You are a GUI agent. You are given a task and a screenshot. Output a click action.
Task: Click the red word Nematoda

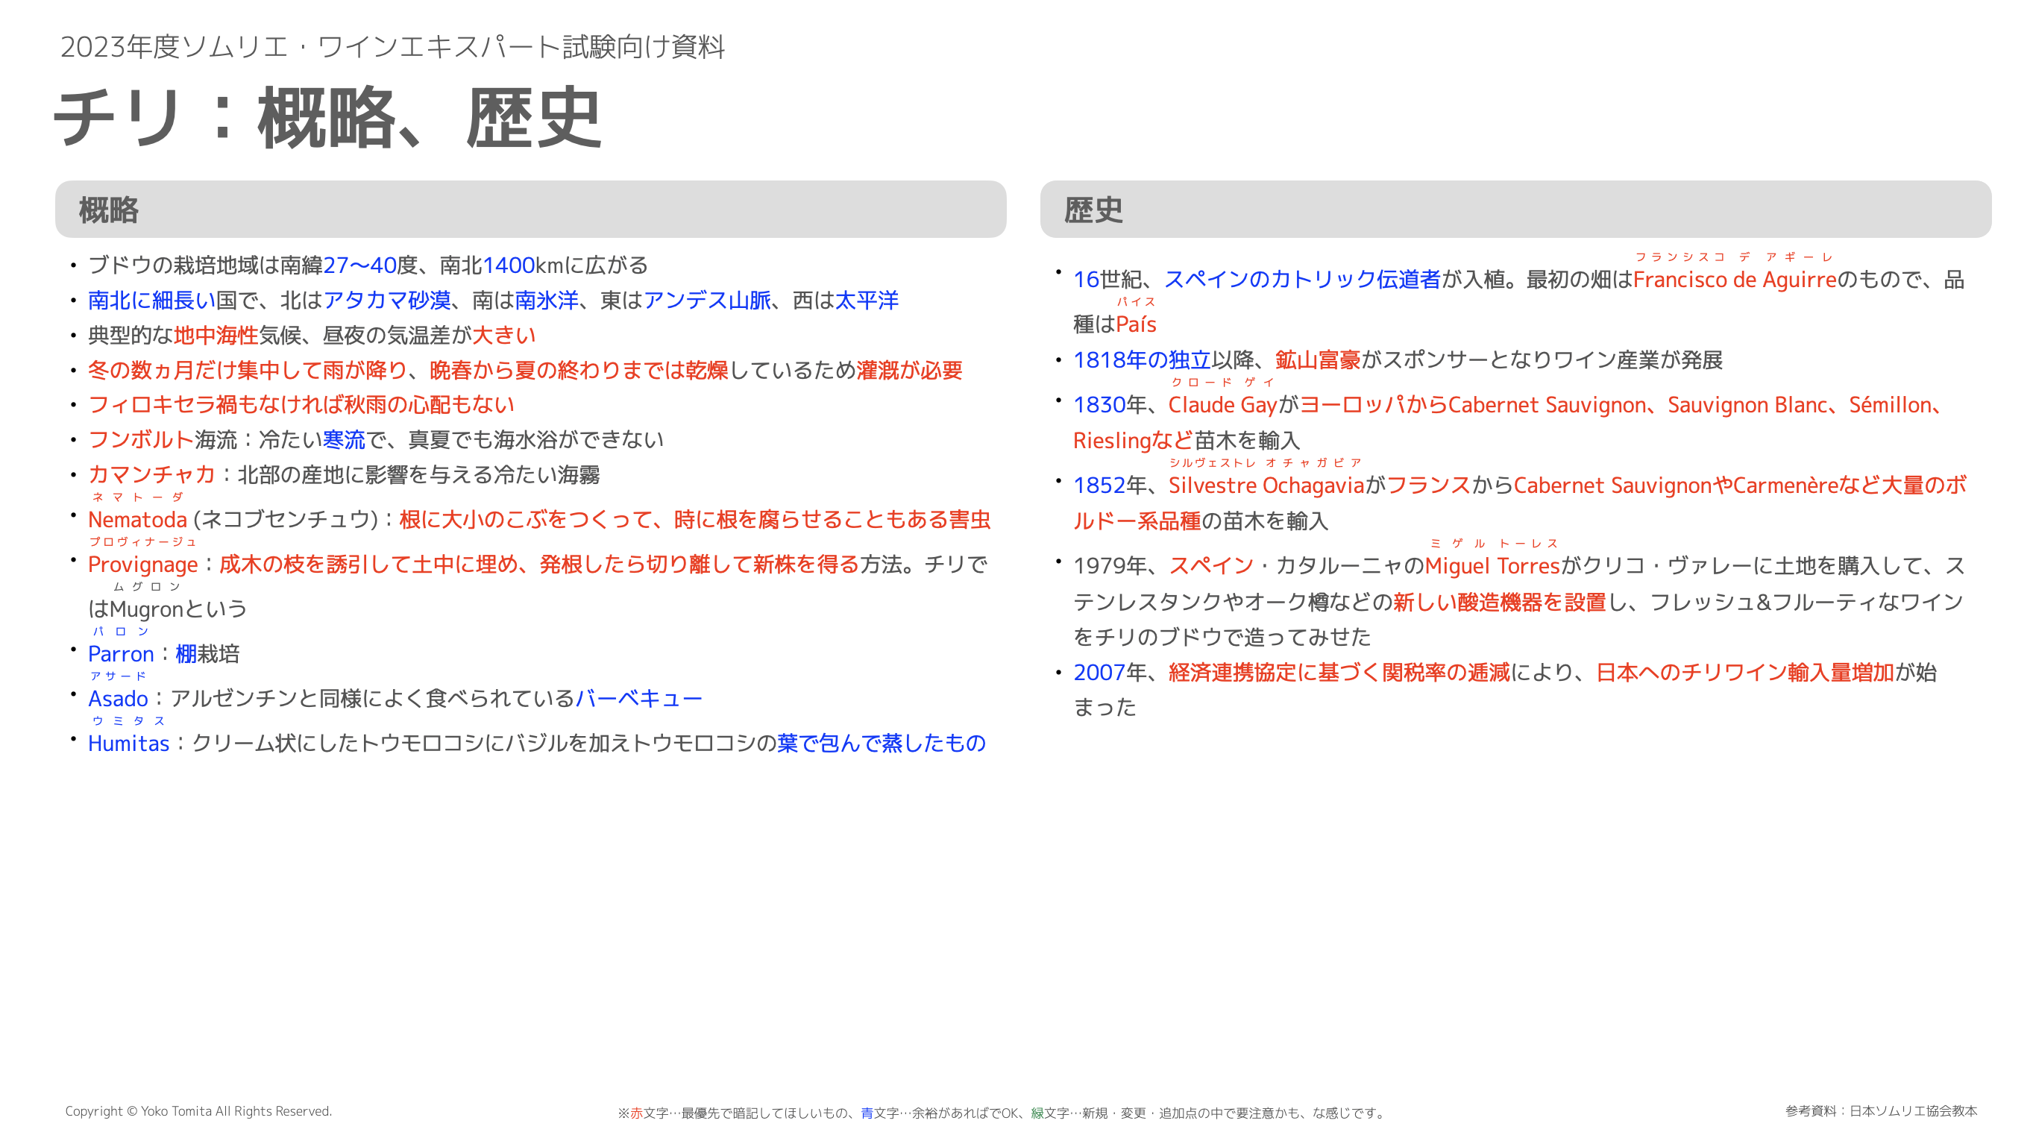(137, 519)
